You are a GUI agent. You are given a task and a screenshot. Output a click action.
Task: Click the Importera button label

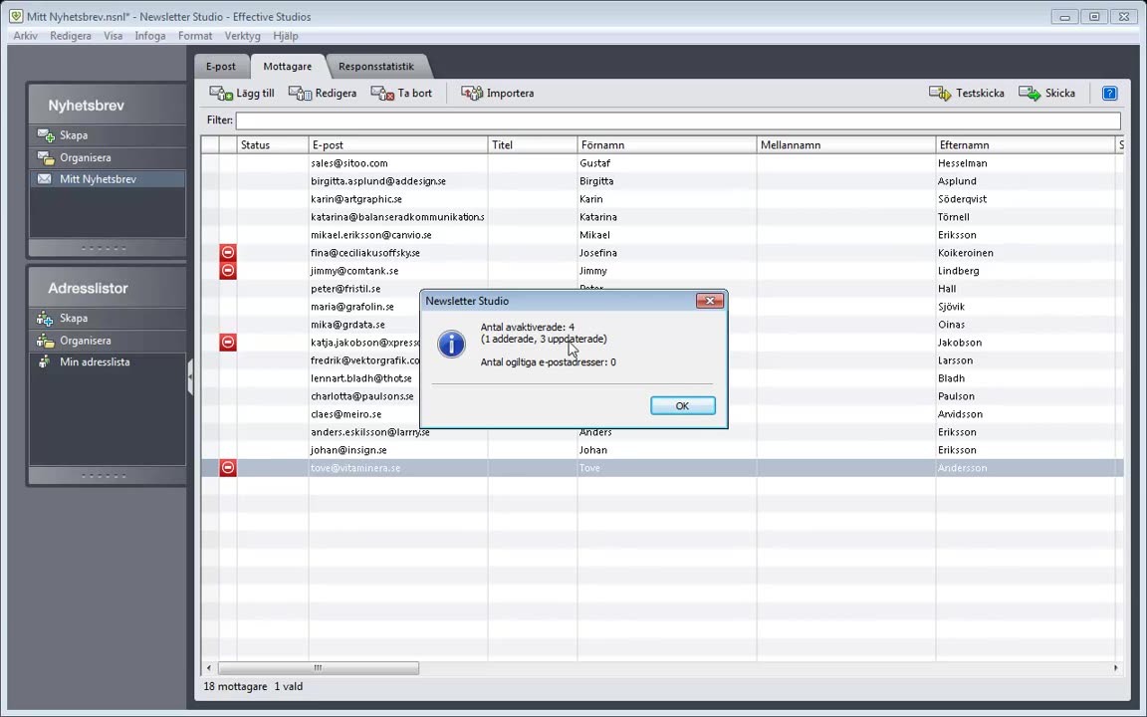tap(510, 93)
